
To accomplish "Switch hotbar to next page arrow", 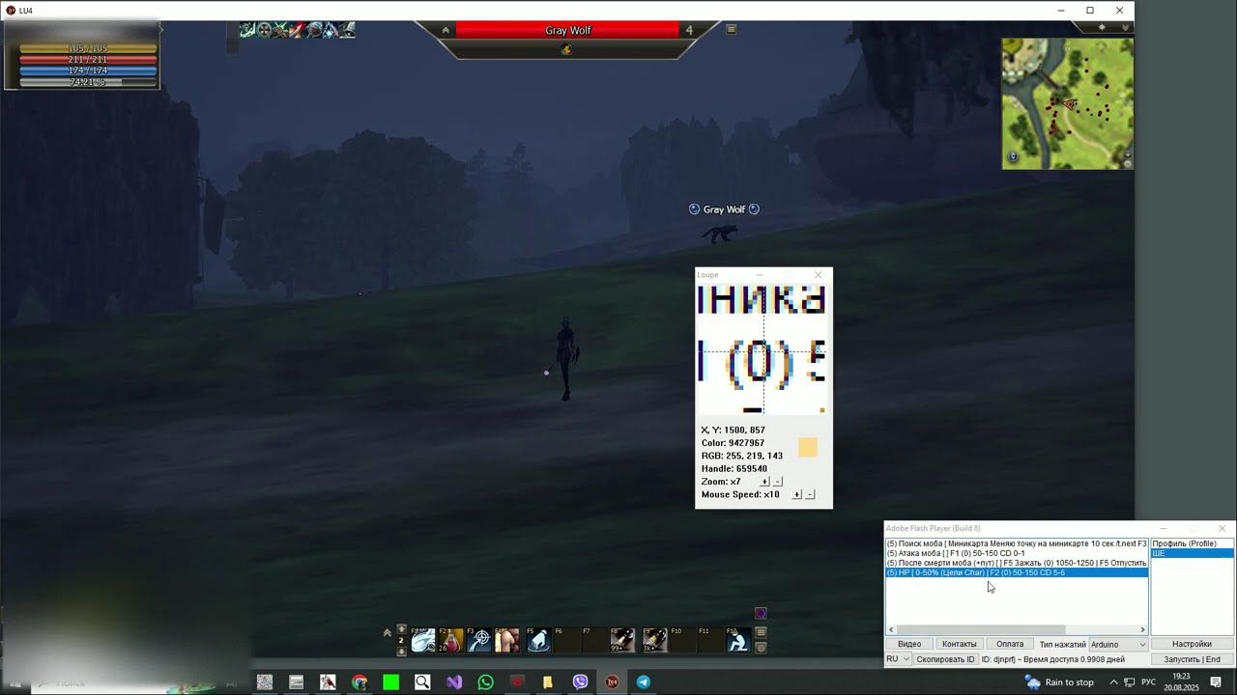I will point(402,652).
